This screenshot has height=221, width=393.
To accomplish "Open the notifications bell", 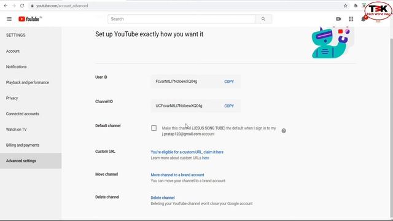I will tap(363, 19).
